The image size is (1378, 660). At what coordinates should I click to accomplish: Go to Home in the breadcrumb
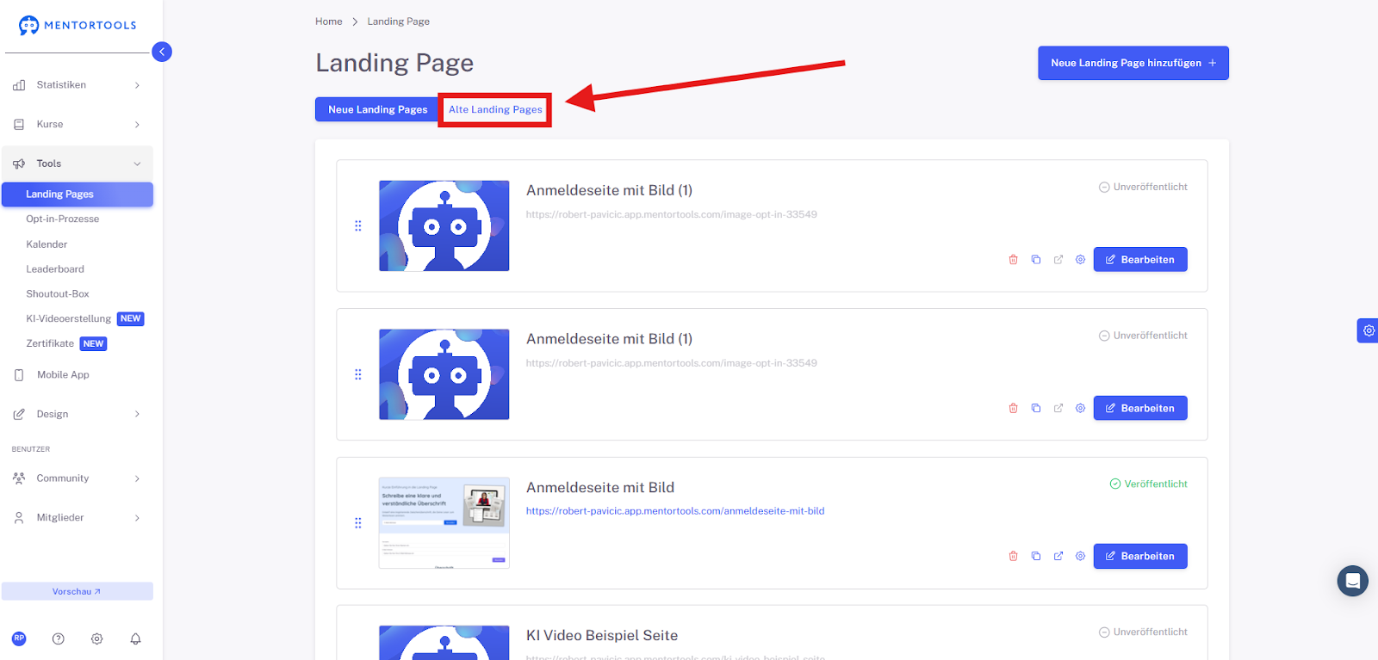click(x=329, y=22)
